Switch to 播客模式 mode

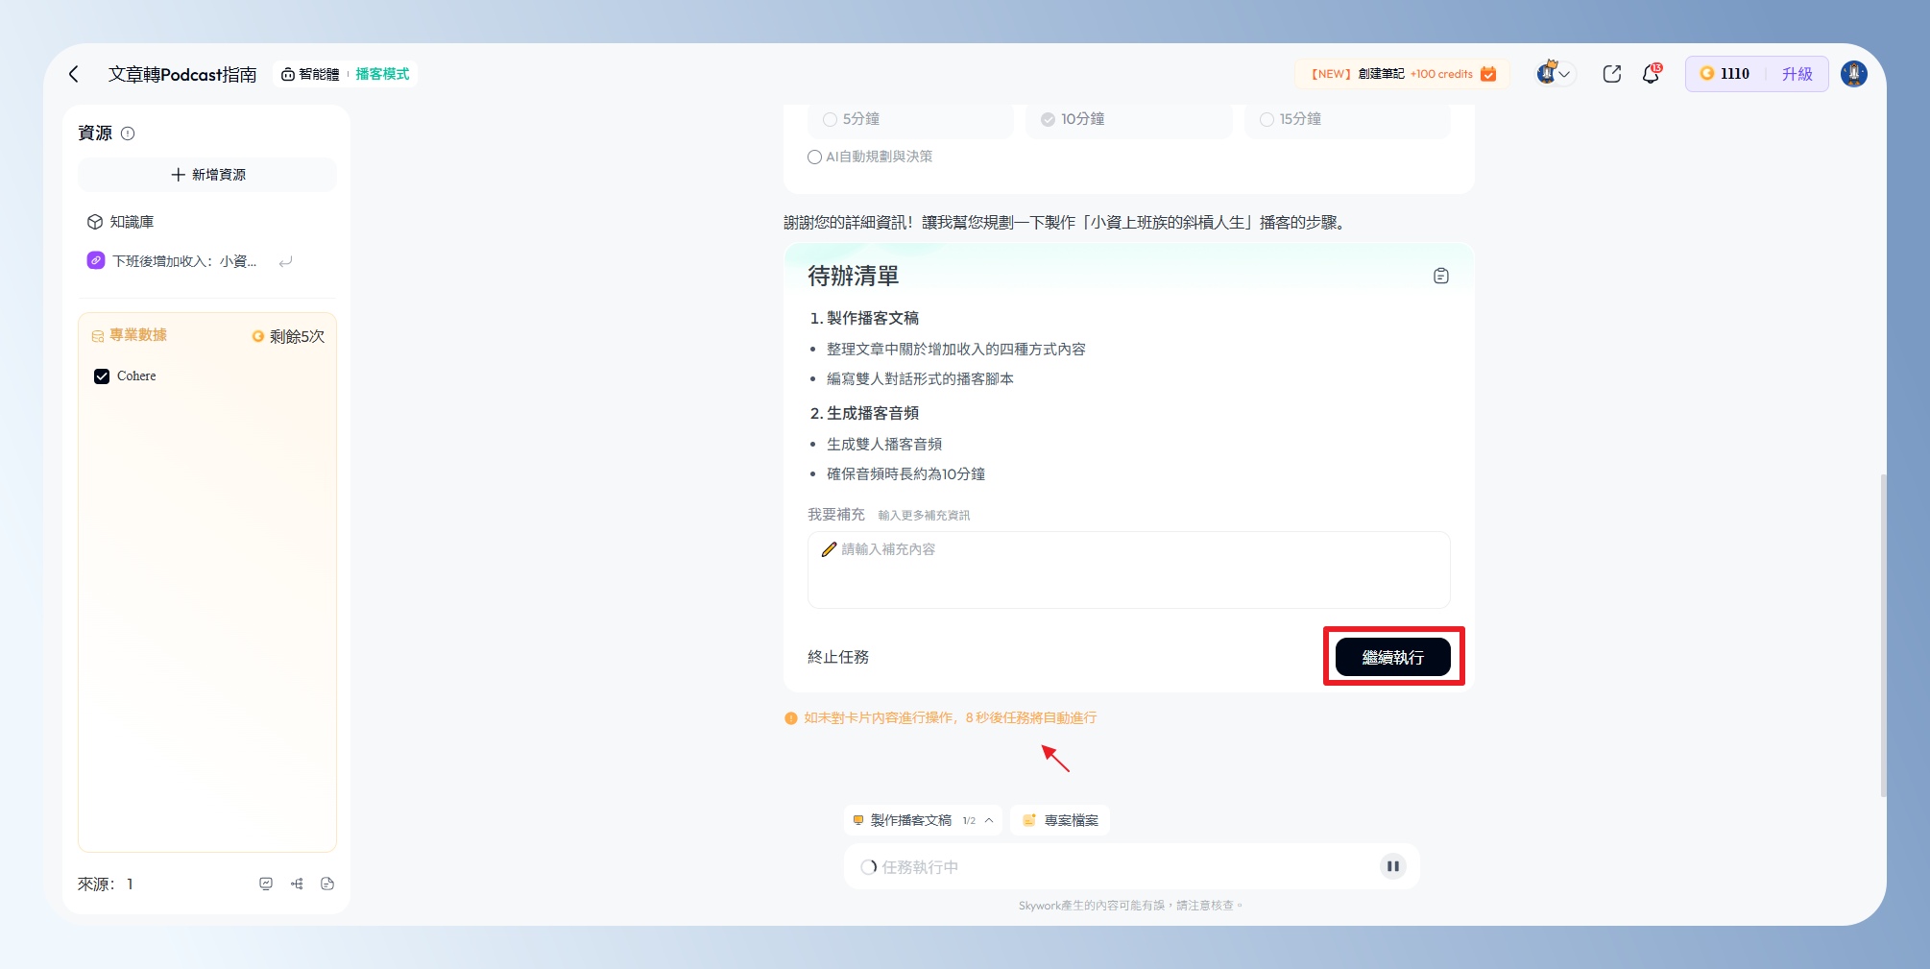[x=382, y=74]
